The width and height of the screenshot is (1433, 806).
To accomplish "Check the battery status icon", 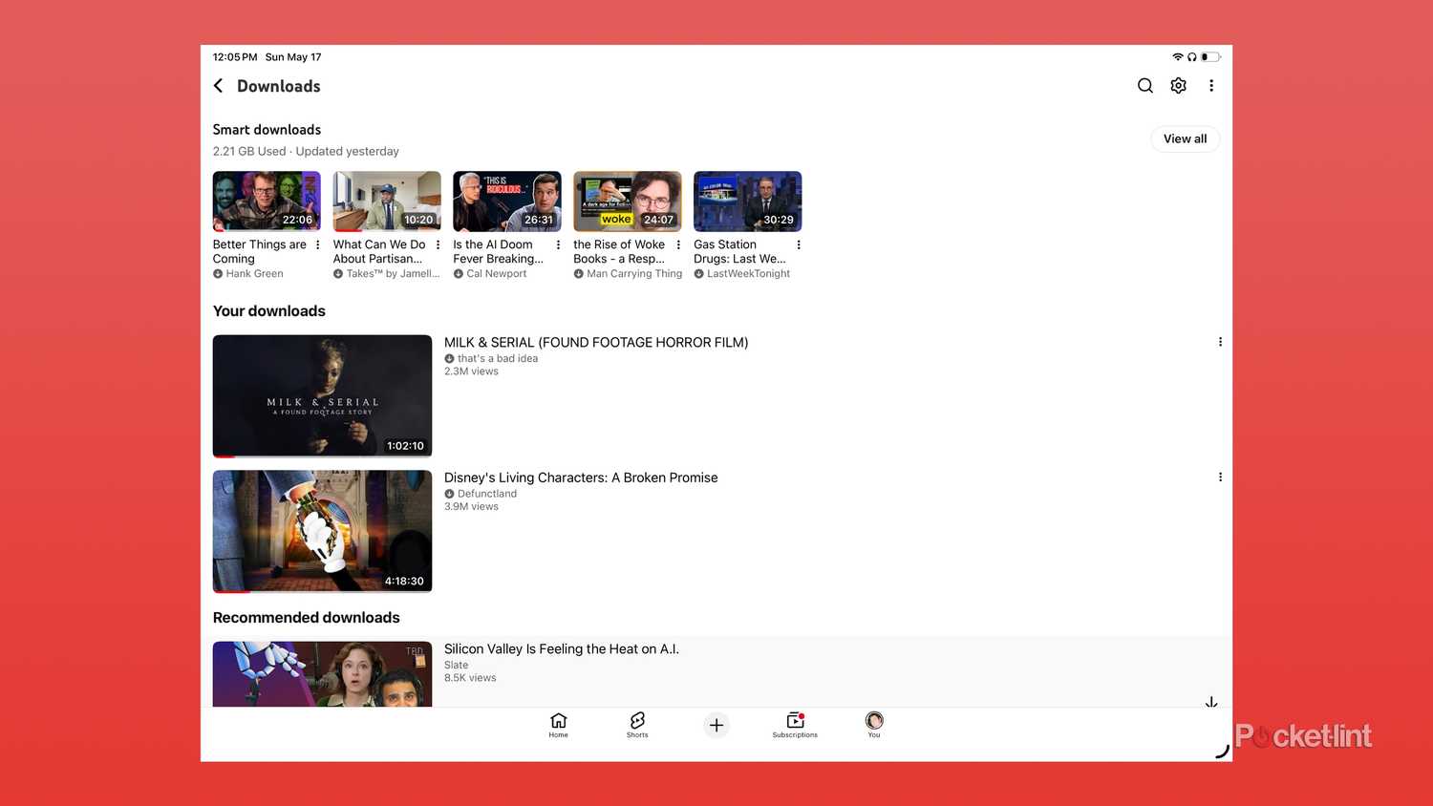I will click(x=1210, y=57).
